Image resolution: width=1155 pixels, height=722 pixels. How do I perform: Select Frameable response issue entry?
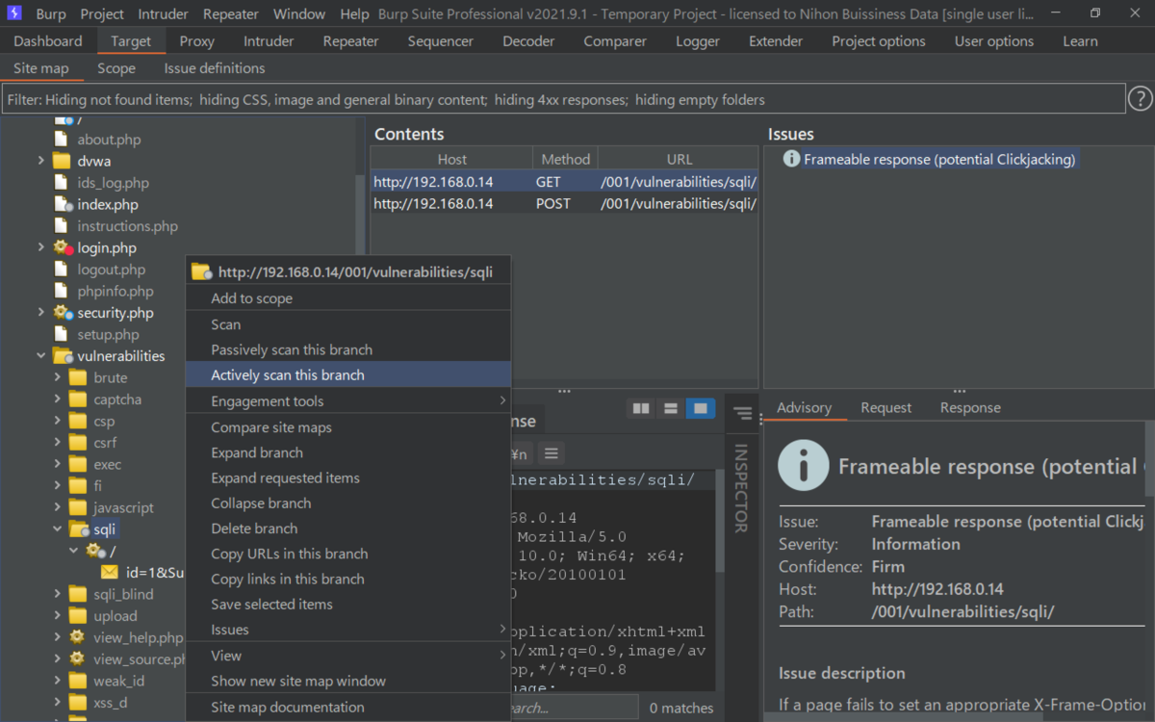pyautogui.click(x=938, y=160)
